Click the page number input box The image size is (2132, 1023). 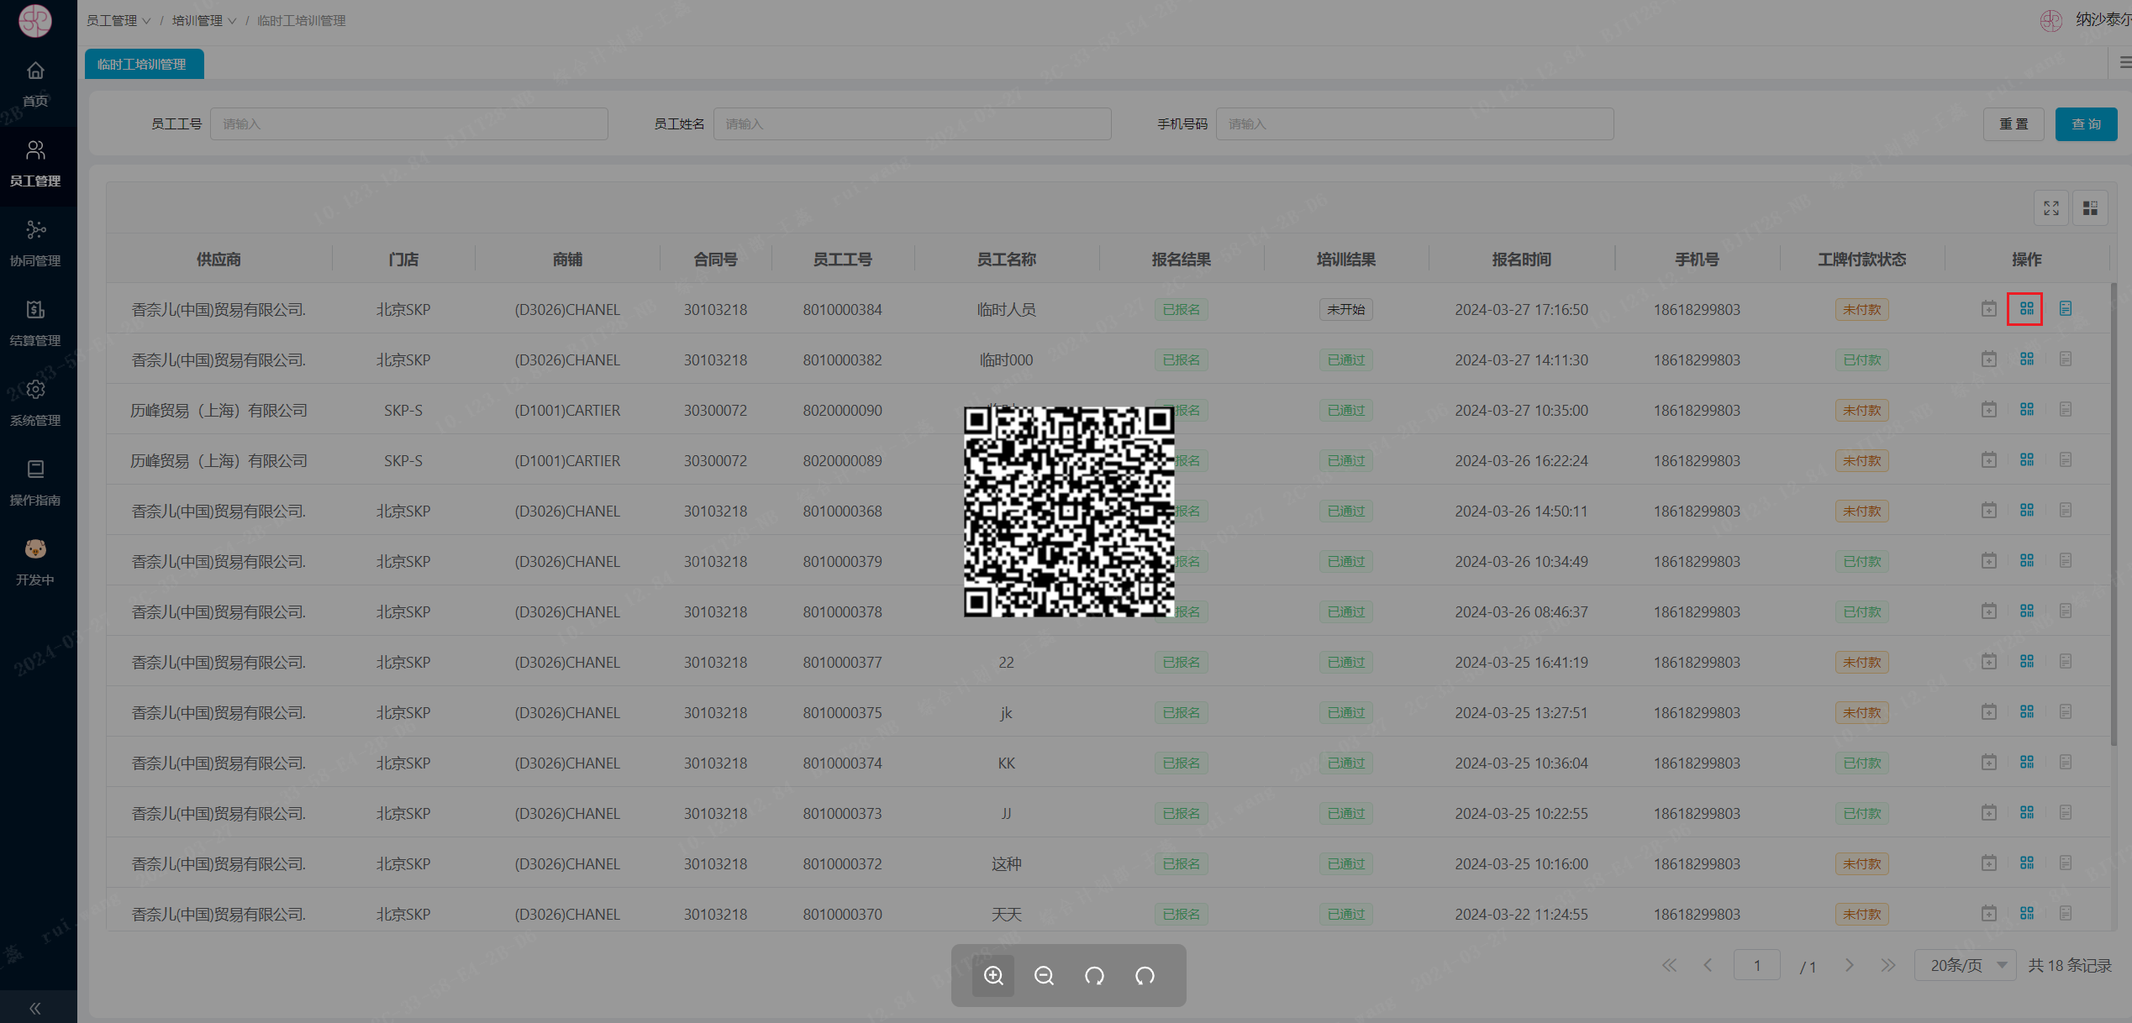click(x=1756, y=965)
